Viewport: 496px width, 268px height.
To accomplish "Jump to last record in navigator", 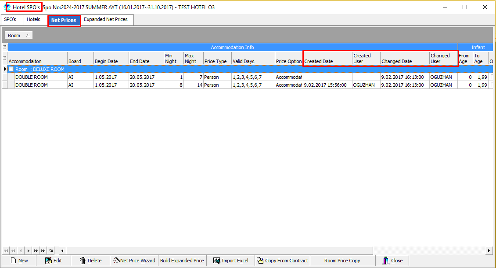I will coord(43,251).
